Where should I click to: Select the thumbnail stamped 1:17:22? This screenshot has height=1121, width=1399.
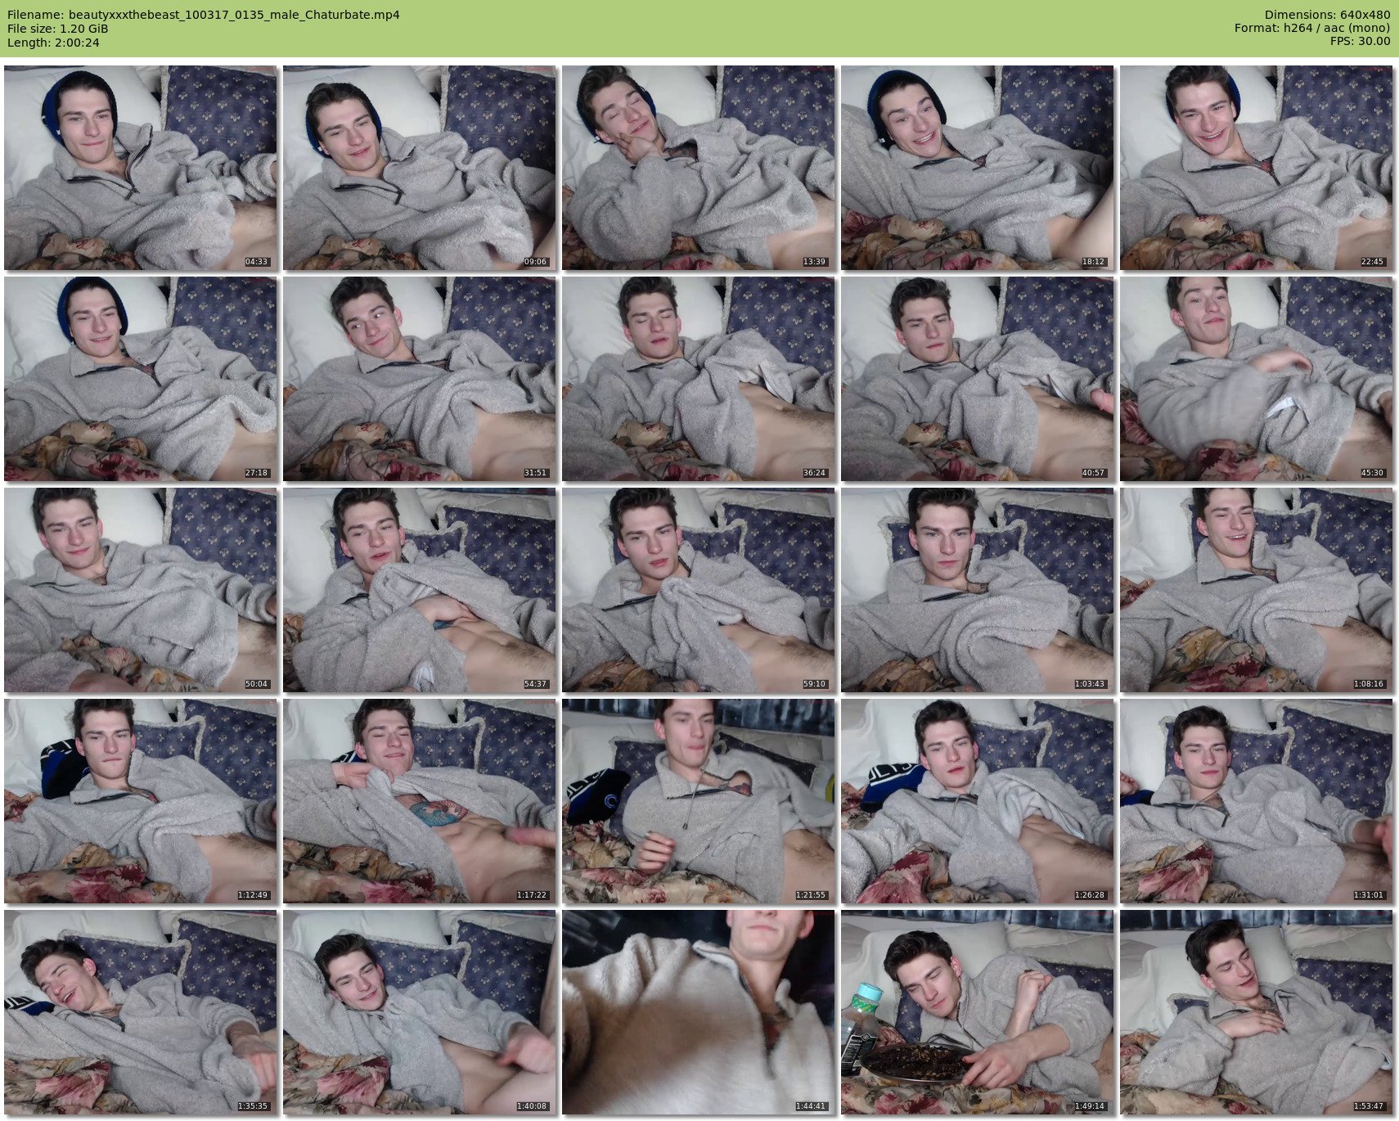[x=419, y=801]
